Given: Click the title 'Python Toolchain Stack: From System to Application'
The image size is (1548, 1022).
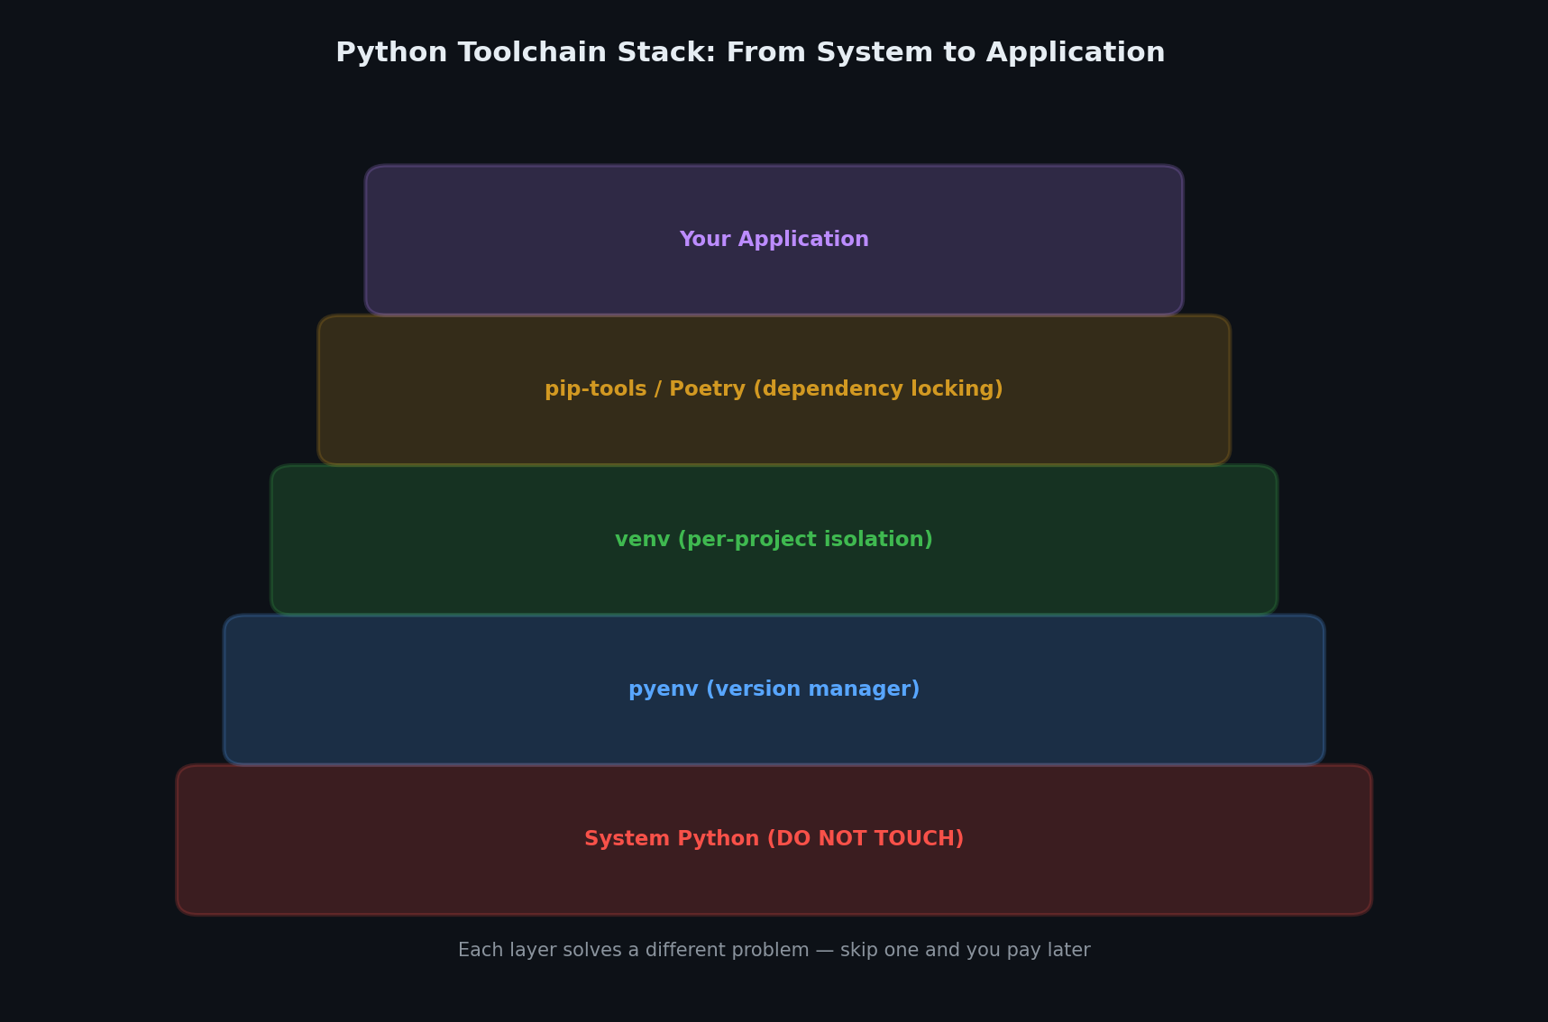Looking at the screenshot, I should (750, 52).
